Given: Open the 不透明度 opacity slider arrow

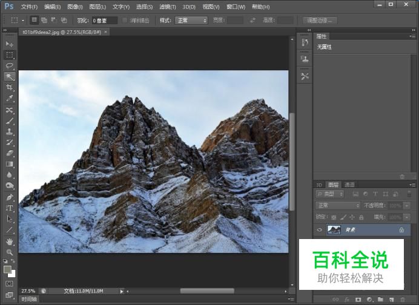Looking at the screenshot, I should tap(407, 206).
